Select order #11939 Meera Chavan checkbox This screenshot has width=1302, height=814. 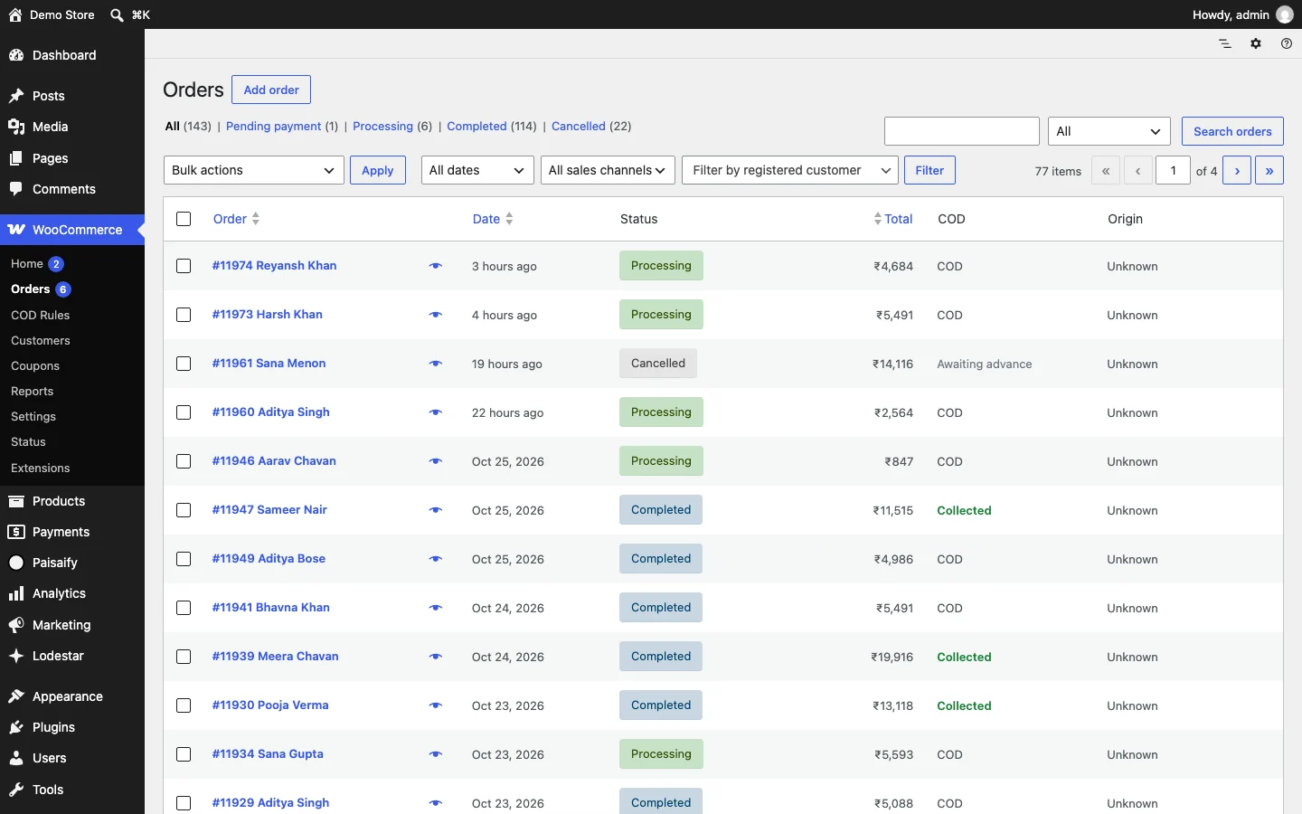184,657
